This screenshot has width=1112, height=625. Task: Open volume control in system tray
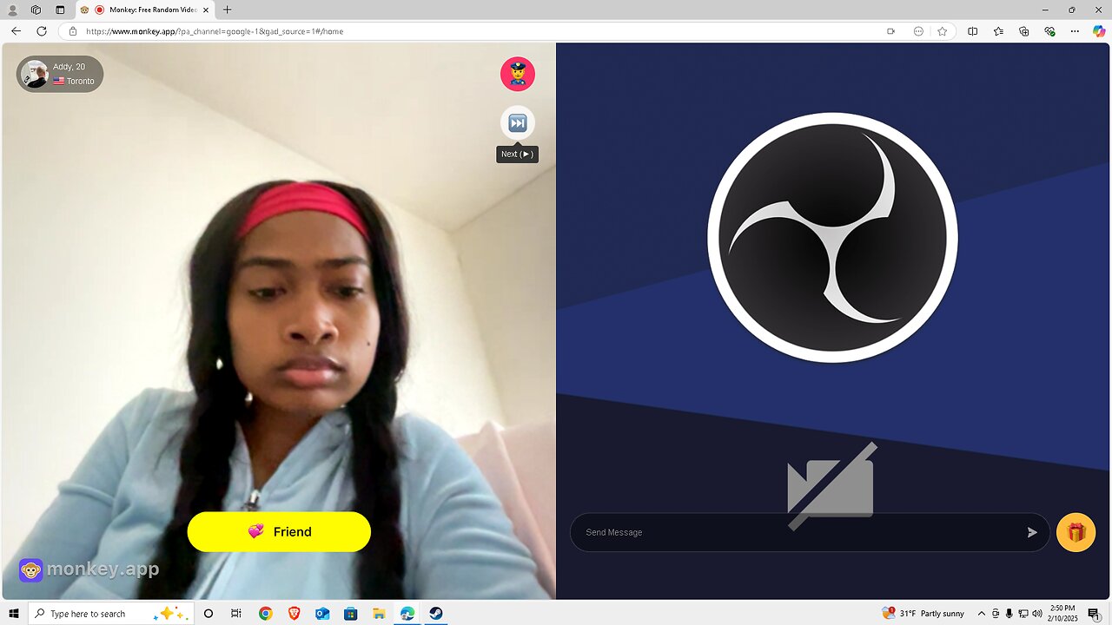tap(1036, 614)
